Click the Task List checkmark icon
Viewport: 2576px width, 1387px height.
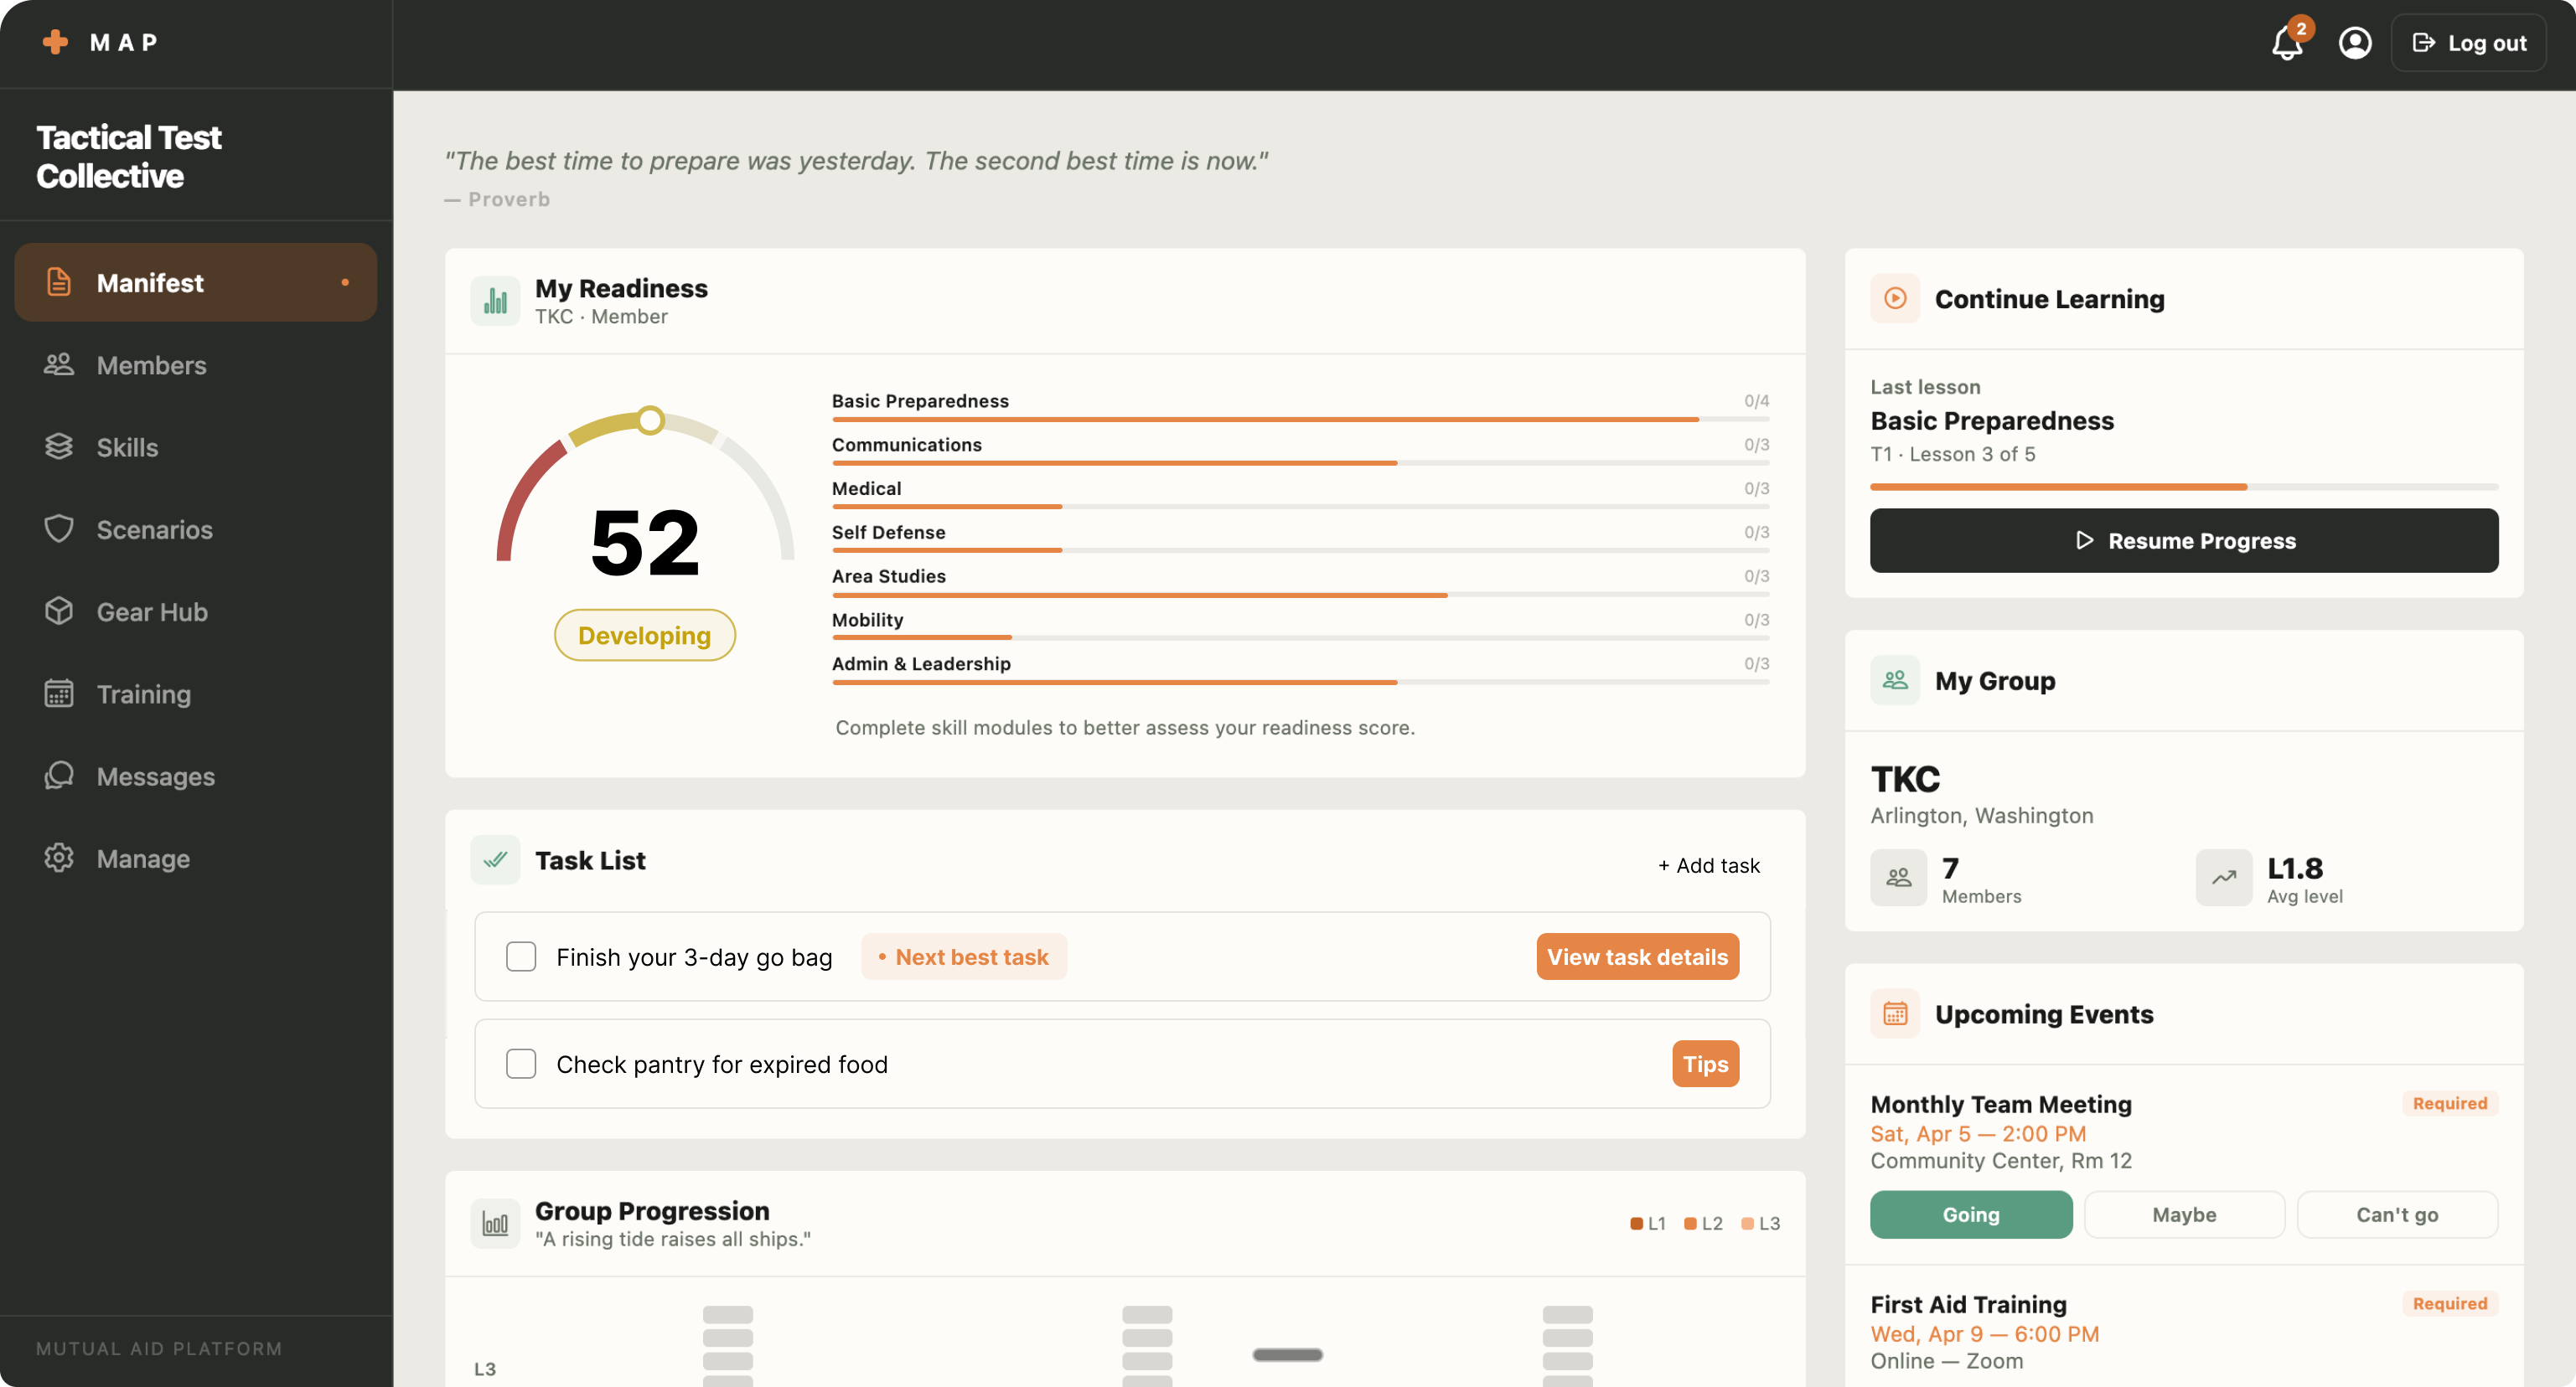[495, 859]
